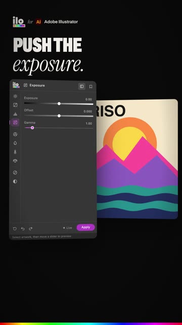The width and height of the screenshot is (182, 325).
Task: Select the Brightness sun icon in sidebar
Action: point(15,96)
